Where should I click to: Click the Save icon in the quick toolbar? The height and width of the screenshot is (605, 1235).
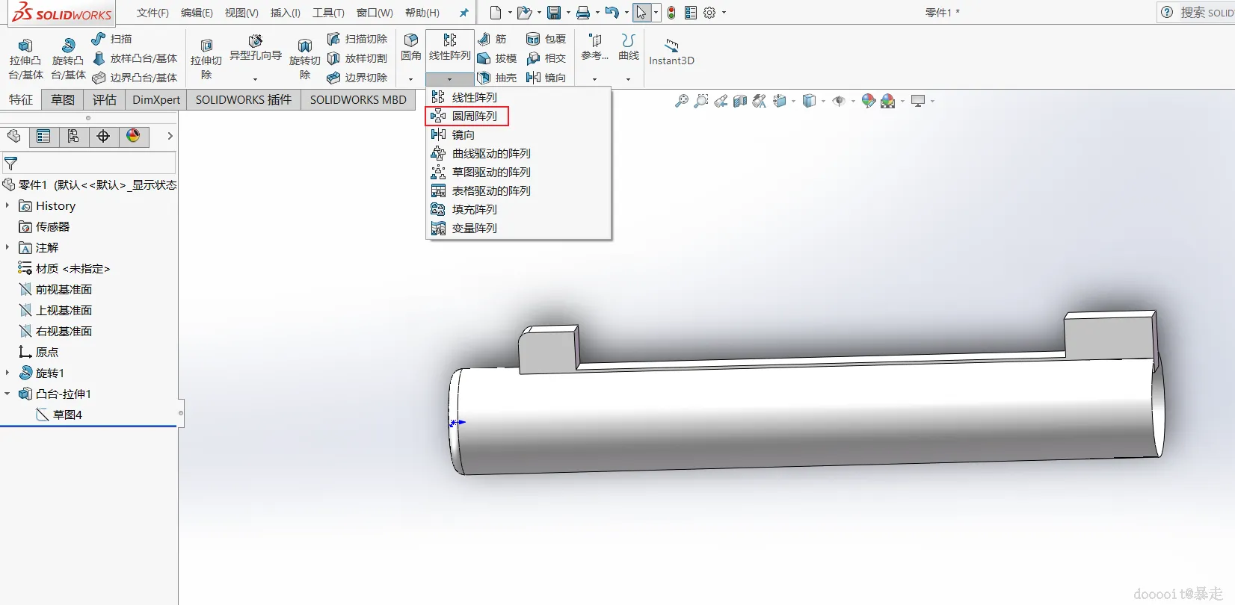(554, 13)
